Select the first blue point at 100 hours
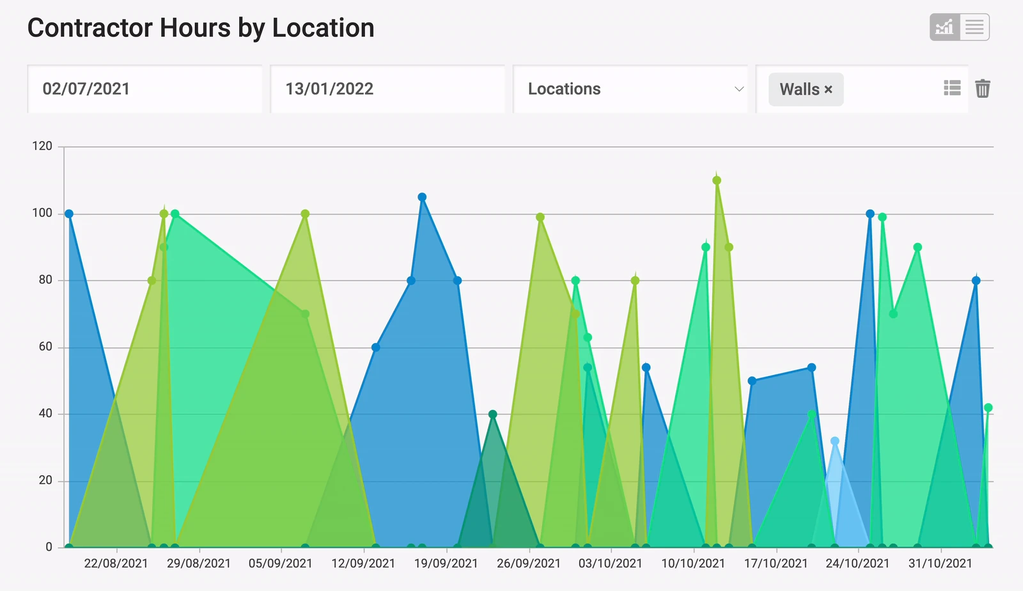The width and height of the screenshot is (1023, 591). (x=69, y=214)
